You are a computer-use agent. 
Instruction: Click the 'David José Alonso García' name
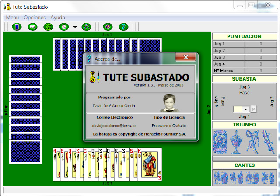pos(114,106)
